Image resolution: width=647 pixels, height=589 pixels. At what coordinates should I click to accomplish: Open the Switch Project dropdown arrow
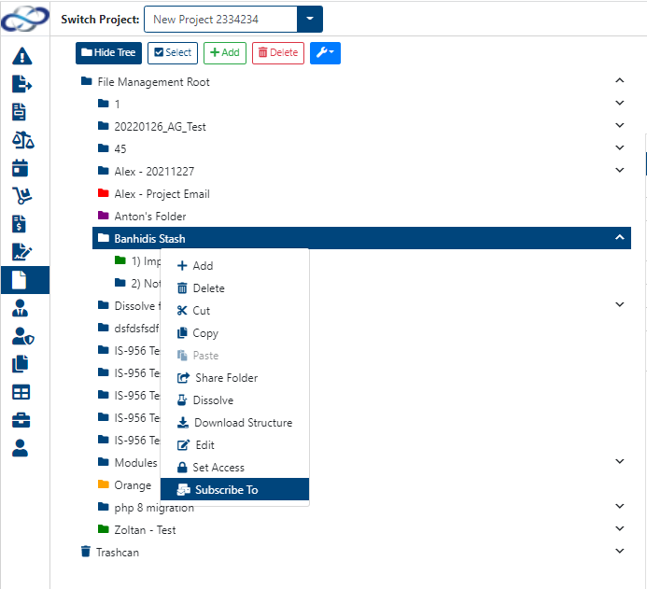click(x=309, y=19)
